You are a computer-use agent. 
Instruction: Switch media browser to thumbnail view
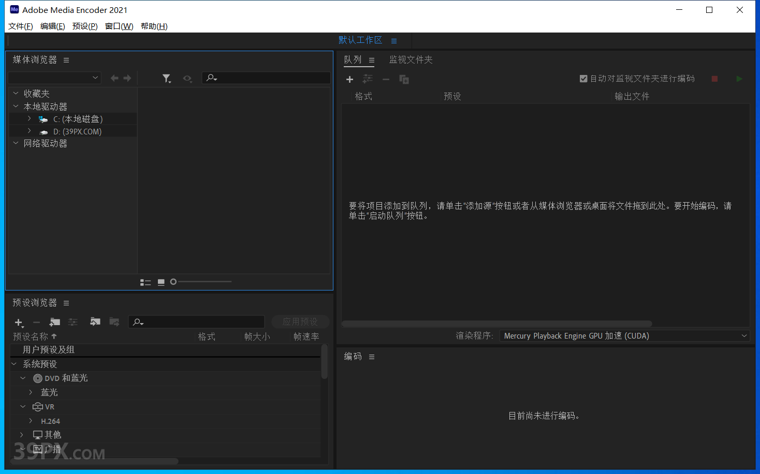pos(161,282)
